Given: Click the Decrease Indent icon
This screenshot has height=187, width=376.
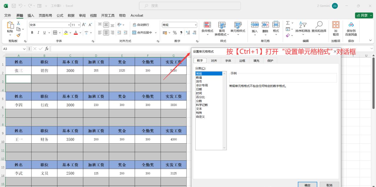Looking at the screenshot, I should (119, 33).
